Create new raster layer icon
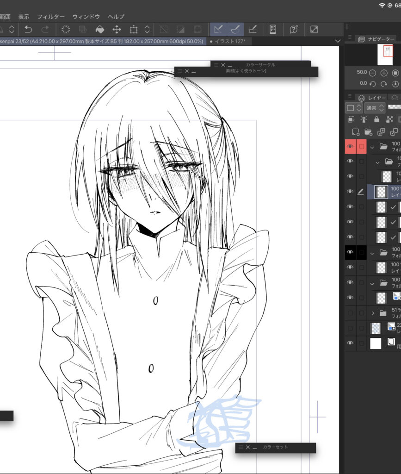Viewport: 401px width, 474px height. [356, 132]
